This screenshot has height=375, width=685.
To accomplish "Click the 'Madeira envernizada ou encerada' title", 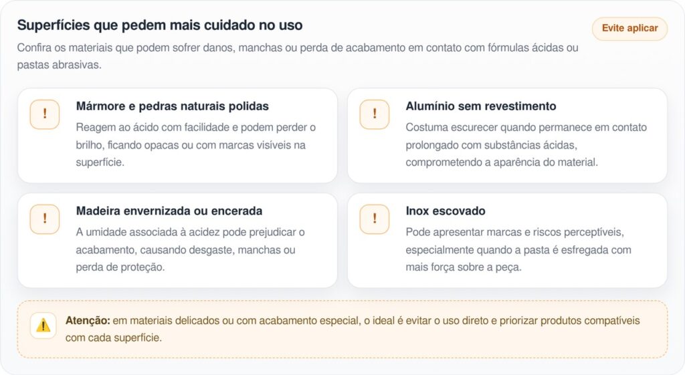I will click(x=169, y=211).
